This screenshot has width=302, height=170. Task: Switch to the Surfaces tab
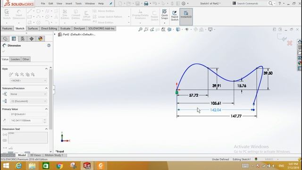(33, 28)
